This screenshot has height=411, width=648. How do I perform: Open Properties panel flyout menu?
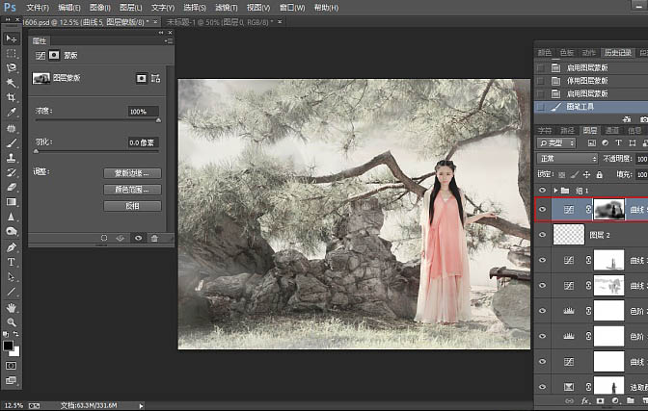[169, 40]
